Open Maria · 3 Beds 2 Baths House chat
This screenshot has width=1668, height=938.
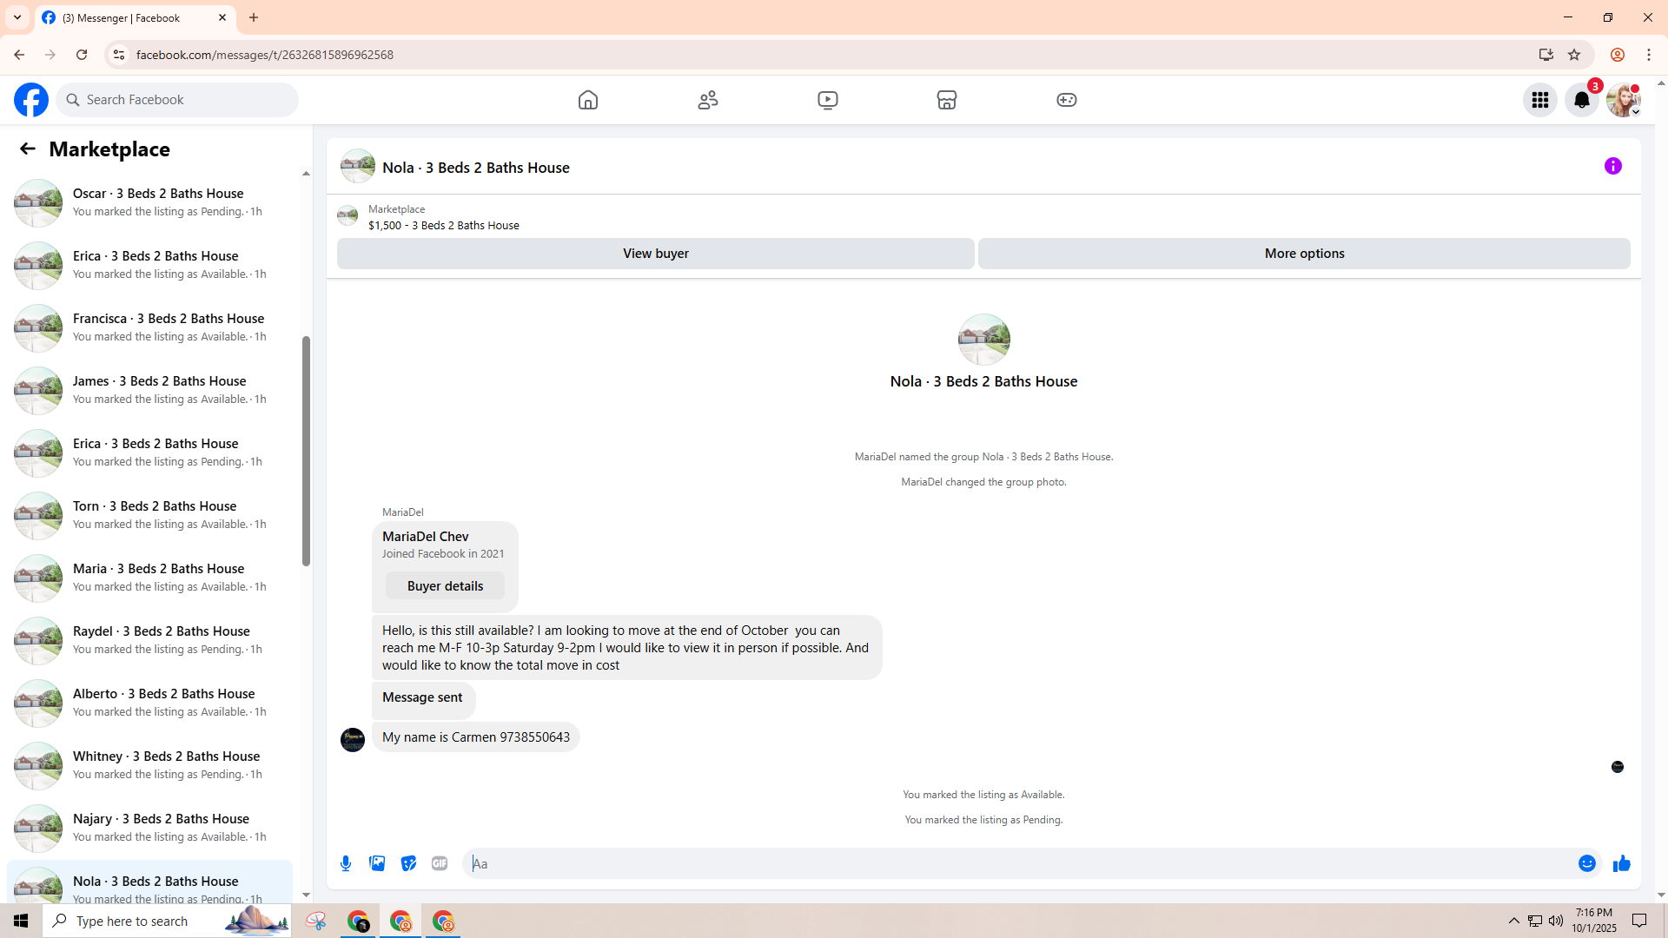[x=149, y=578]
